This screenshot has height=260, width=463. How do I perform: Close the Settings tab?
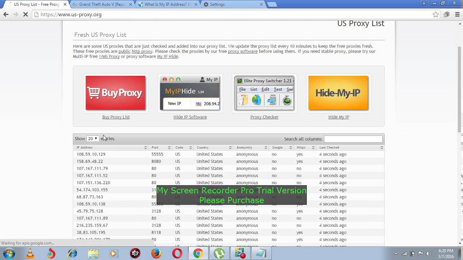tap(261, 4)
